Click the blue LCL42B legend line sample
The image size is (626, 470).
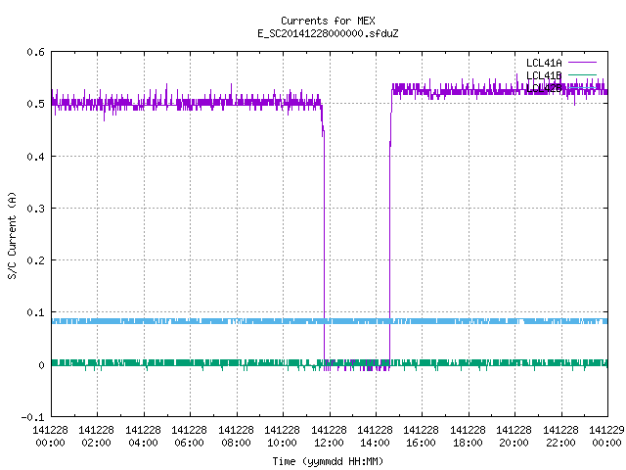coord(582,87)
